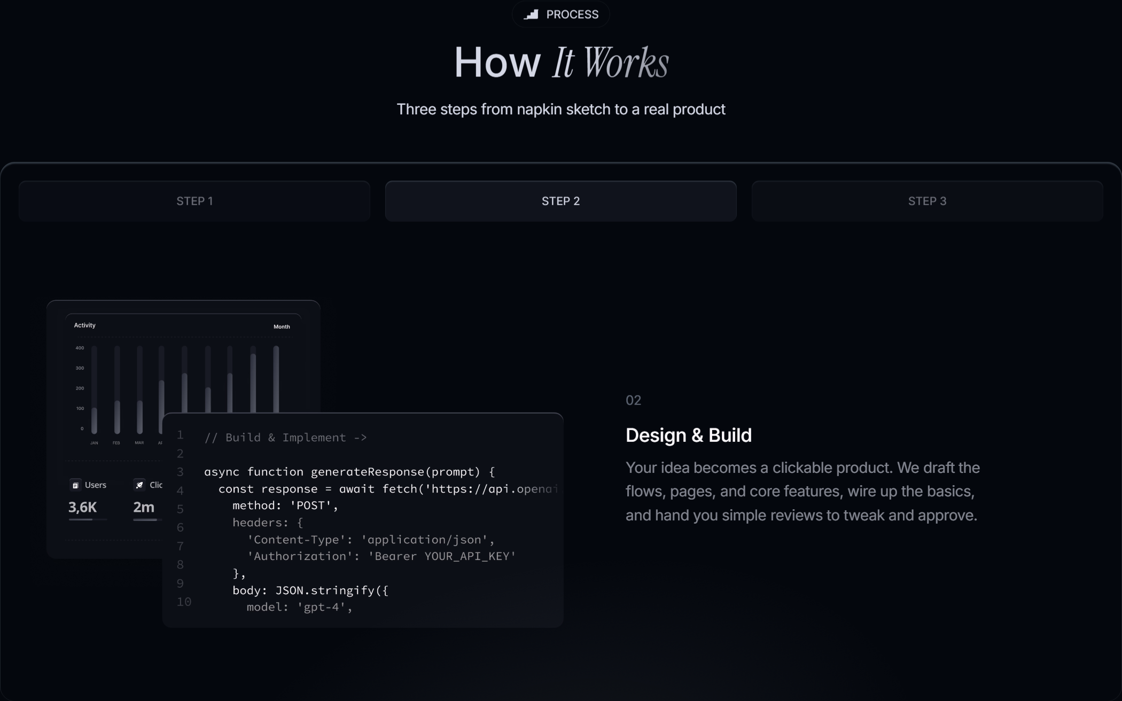The height and width of the screenshot is (701, 1122).
Task: Click the Users document icon
Action: [x=75, y=485]
